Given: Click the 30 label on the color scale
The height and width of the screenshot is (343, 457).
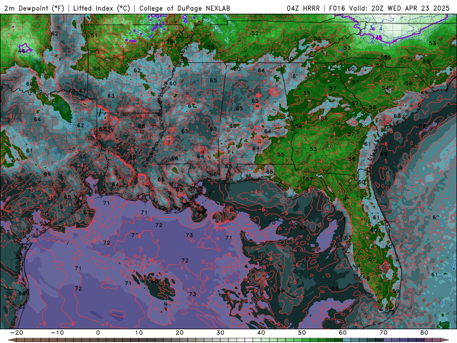Looking at the screenshot, I should [221, 333].
